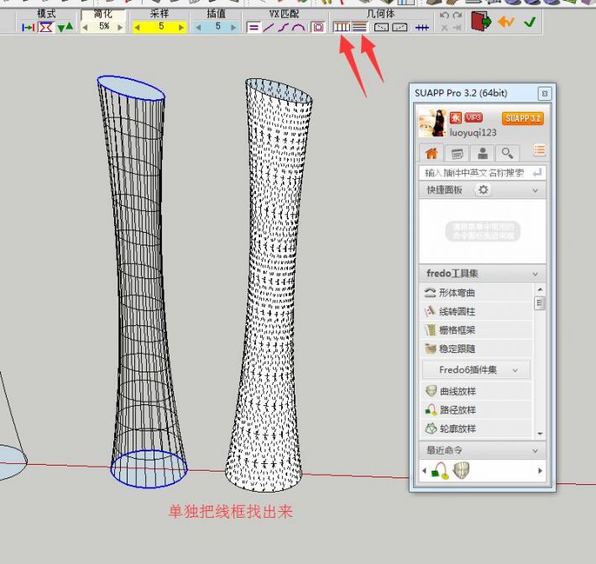Viewport: 596px width, 564px height.
Task: Select the green triangles mode icon
Action: [65, 27]
